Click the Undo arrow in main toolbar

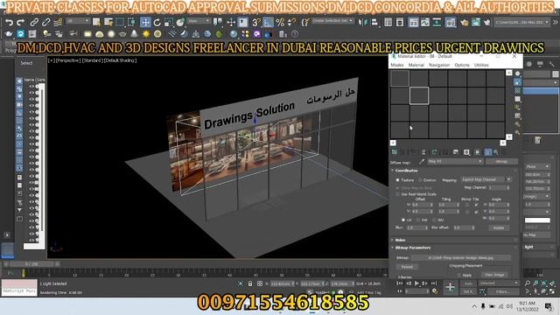coord(9,23)
